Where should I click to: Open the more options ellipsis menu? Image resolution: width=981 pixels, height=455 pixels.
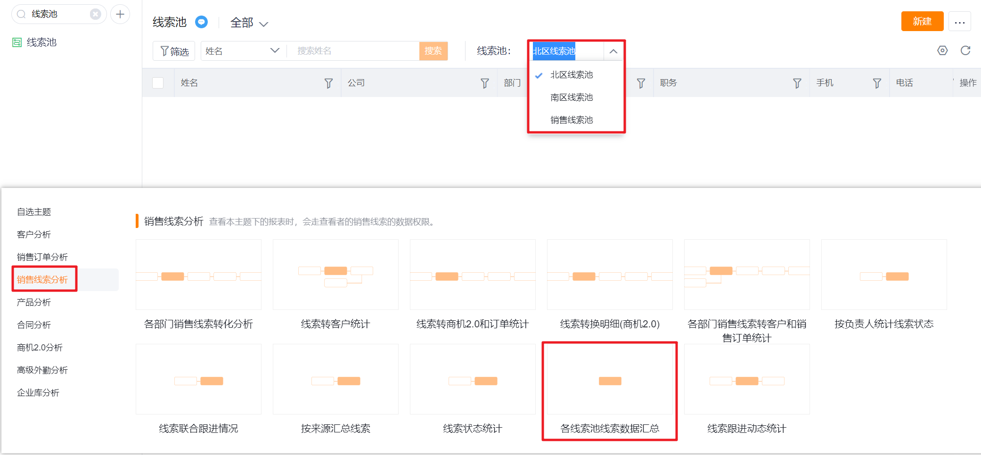click(960, 22)
